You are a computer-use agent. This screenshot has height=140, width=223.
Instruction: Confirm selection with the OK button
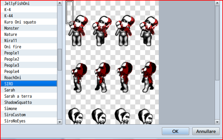[175, 131]
